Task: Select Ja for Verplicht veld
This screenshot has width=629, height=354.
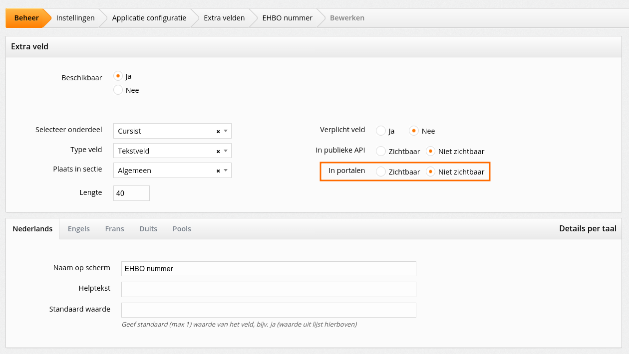Action: pos(381,131)
